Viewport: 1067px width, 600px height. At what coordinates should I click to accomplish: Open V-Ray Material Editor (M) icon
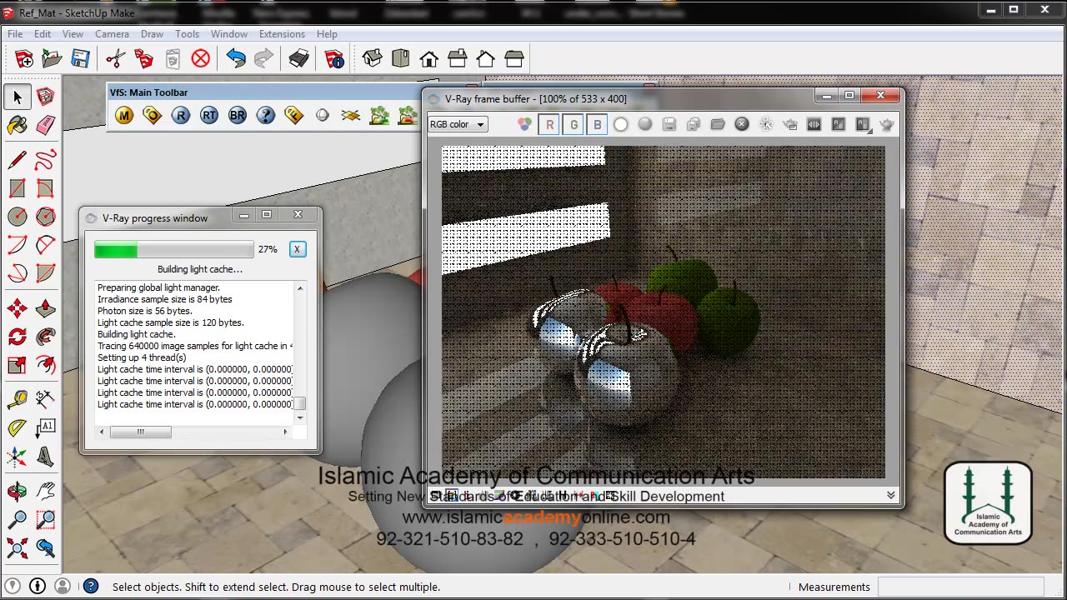124,116
